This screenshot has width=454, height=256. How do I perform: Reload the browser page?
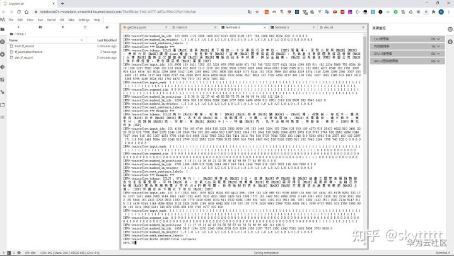tap(19, 12)
